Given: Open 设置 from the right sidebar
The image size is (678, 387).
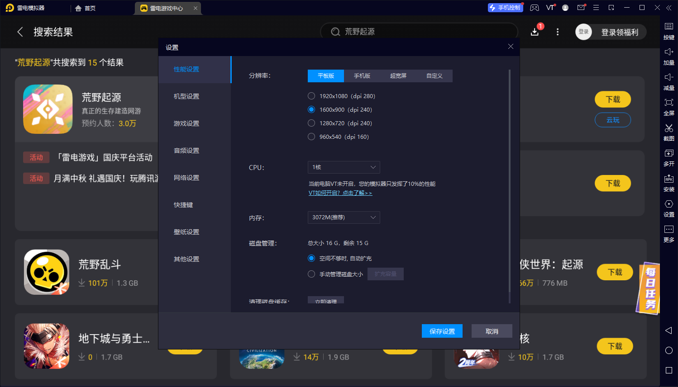Looking at the screenshot, I should (669, 203).
